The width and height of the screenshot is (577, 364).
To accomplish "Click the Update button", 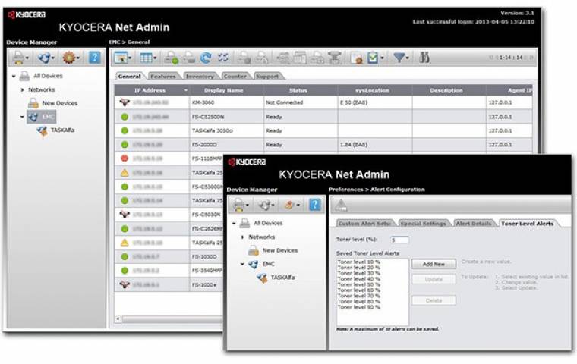I will 434,279.
